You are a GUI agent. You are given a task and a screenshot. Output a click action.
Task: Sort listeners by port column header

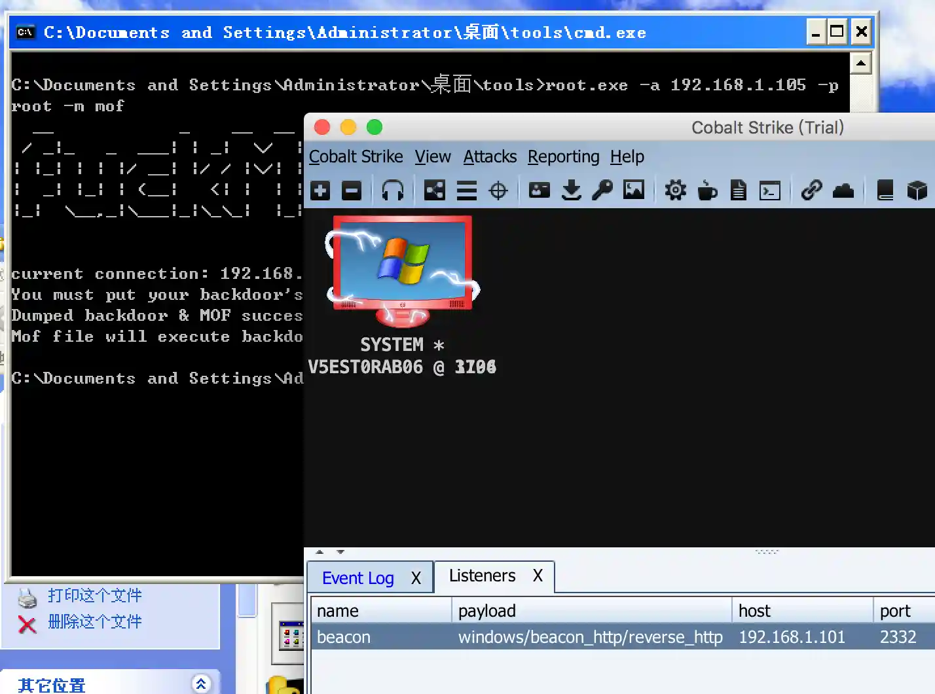[904, 611]
